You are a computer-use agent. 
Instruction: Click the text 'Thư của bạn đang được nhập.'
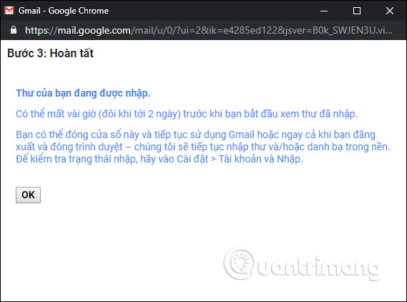click(83, 93)
